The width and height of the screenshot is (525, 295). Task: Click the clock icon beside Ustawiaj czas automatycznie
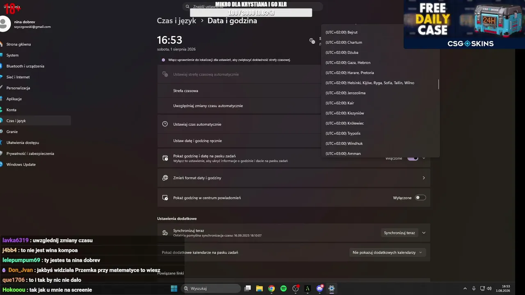pos(165,124)
